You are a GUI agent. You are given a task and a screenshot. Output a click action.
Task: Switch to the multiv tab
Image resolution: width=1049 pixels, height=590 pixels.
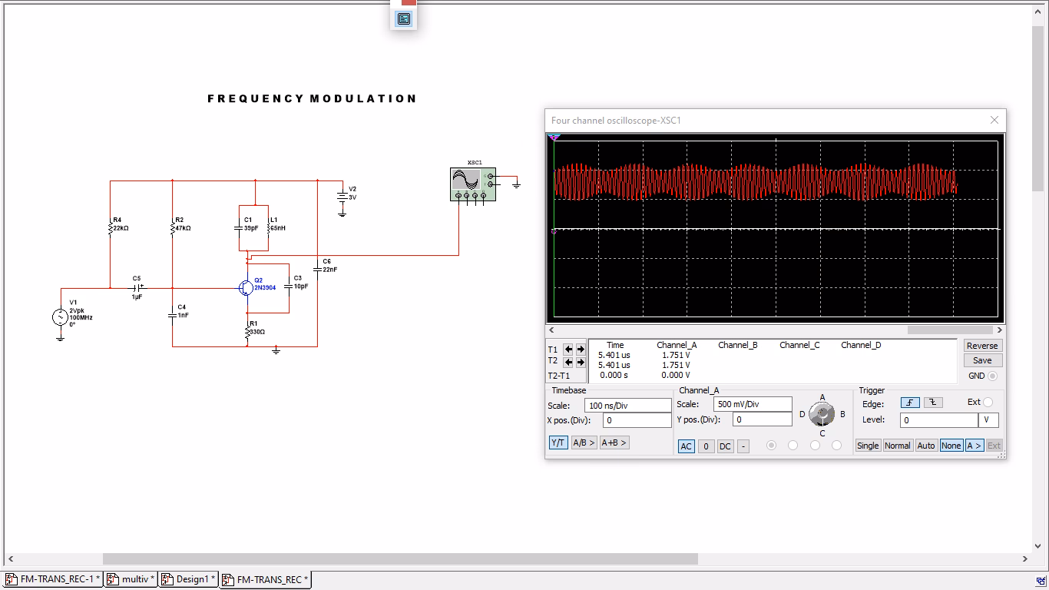[131, 579]
